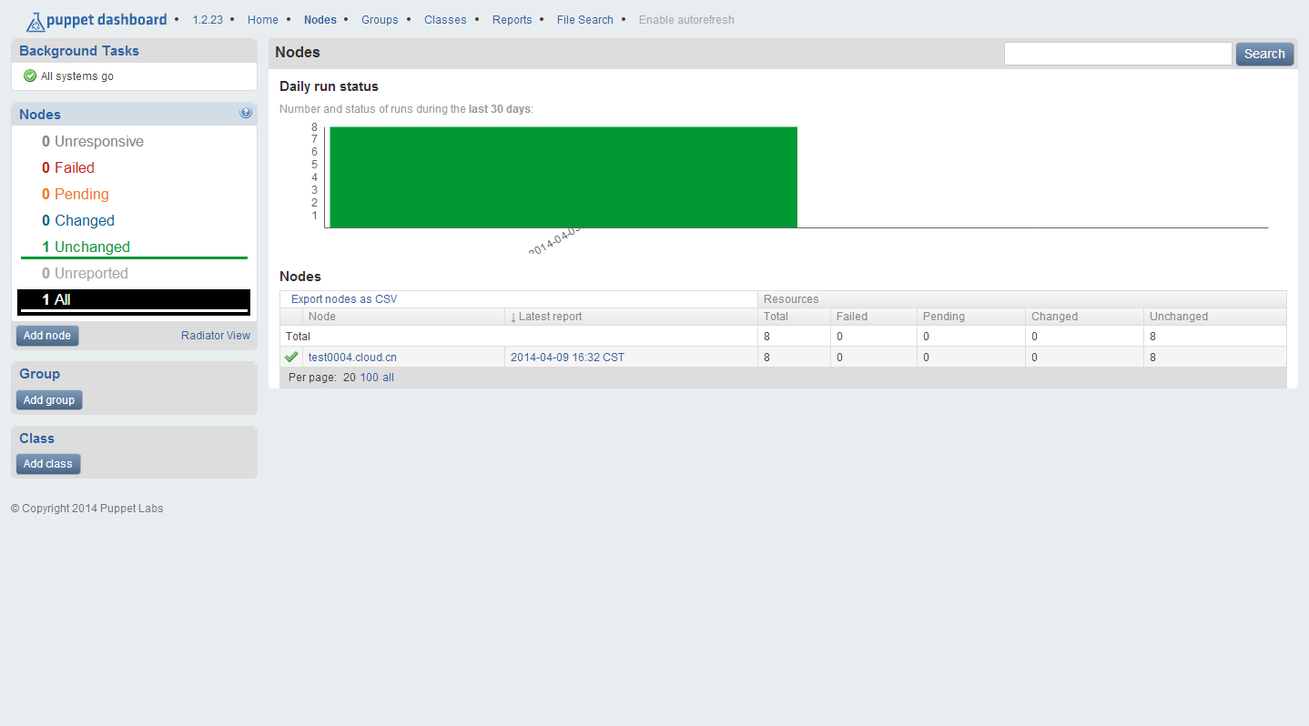Filter by Unchanged nodes
Screen dimensions: 1309x726
point(86,247)
